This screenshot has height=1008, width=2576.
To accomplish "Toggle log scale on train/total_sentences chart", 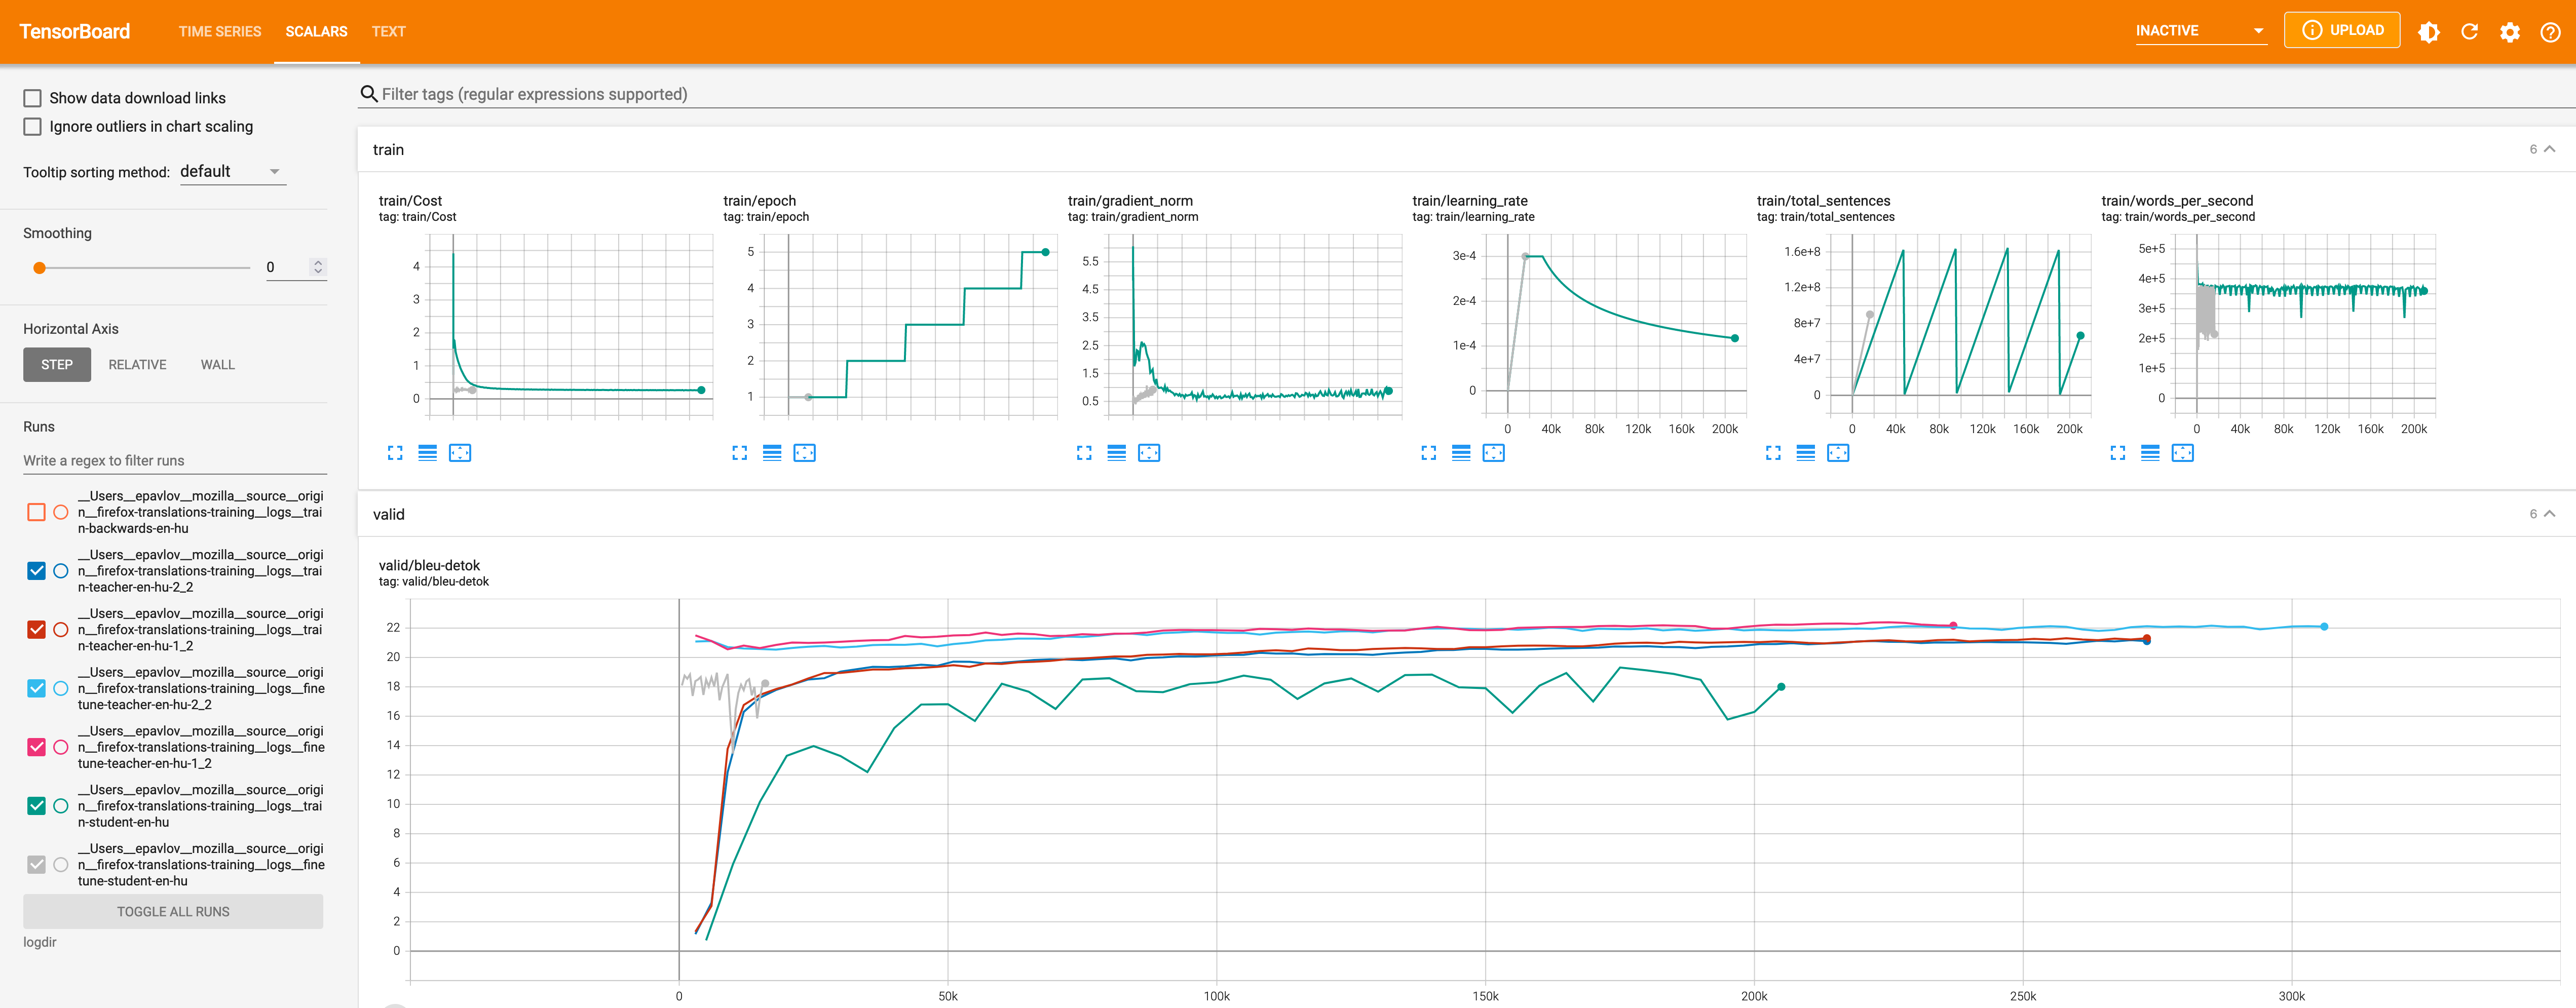I will point(1806,453).
